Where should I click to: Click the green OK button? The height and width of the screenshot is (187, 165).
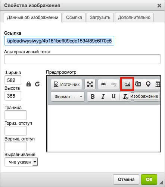pos(149,179)
